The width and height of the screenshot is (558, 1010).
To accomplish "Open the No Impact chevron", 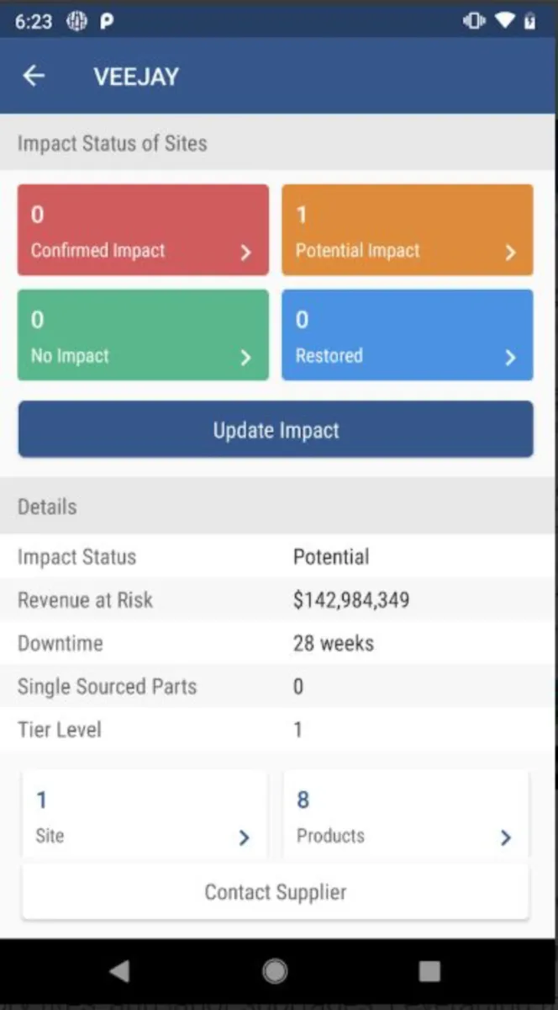I will pyautogui.click(x=245, y=358).
